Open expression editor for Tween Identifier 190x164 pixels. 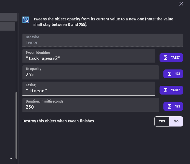[x=171, y=58]
